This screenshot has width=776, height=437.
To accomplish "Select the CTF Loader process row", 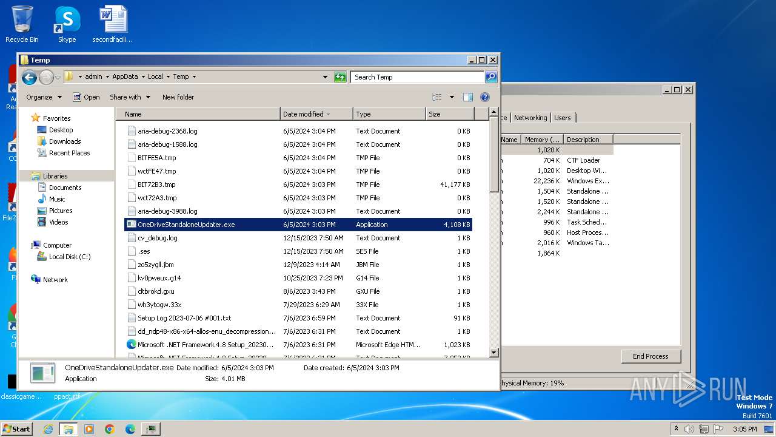I will pyautogui.click(x=557, y=160).
